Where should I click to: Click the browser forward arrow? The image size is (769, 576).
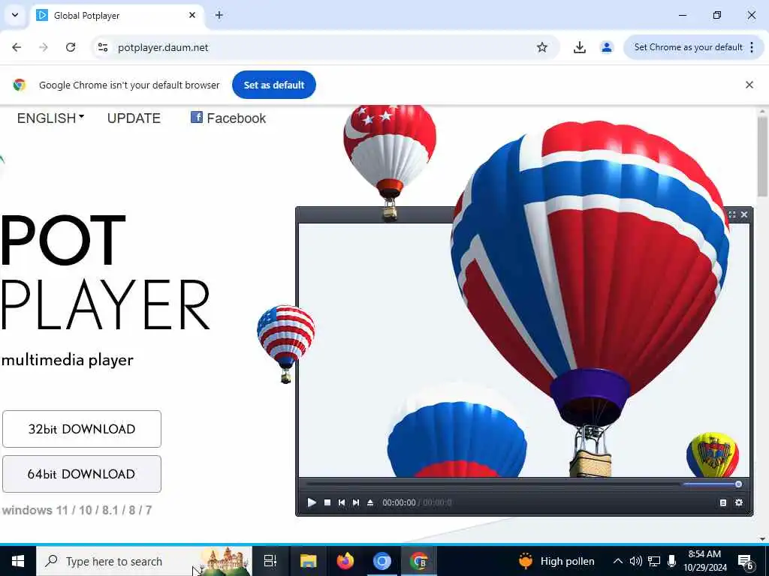[44, 47]
